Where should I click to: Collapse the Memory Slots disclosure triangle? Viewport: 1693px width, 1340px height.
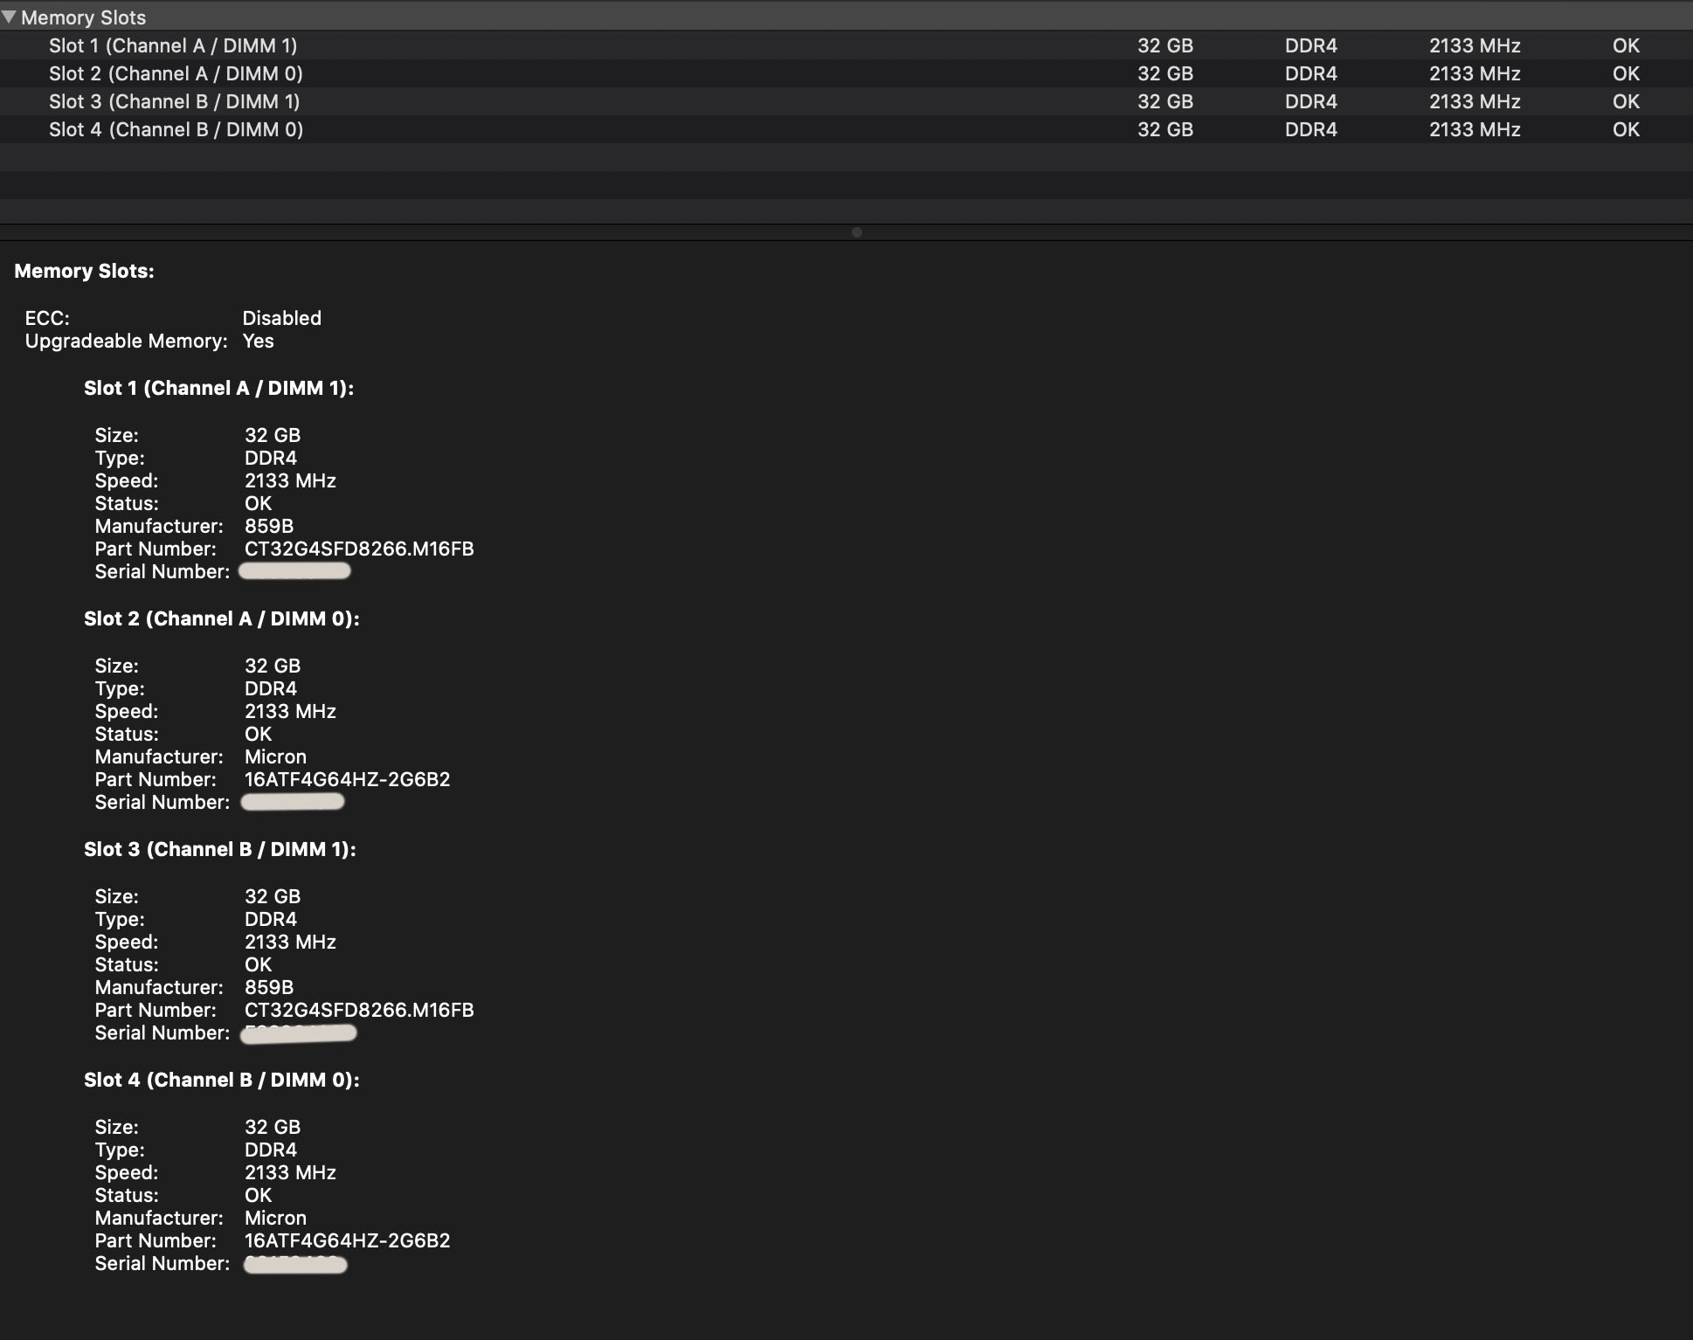pyautogui.click(x=9, y=17)
